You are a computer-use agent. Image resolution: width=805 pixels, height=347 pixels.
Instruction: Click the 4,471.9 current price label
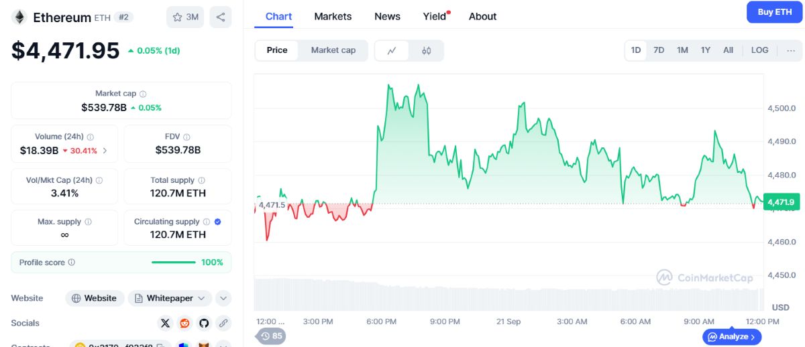tap(781, 202)
